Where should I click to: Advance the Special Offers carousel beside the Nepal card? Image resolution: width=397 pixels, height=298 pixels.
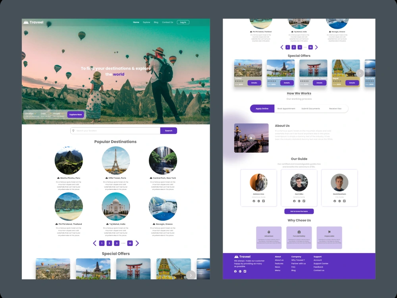coord(360,73)
